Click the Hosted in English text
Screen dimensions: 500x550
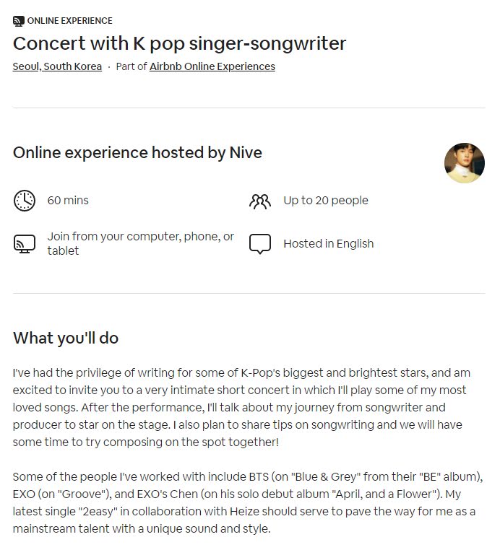coord(329,243)
